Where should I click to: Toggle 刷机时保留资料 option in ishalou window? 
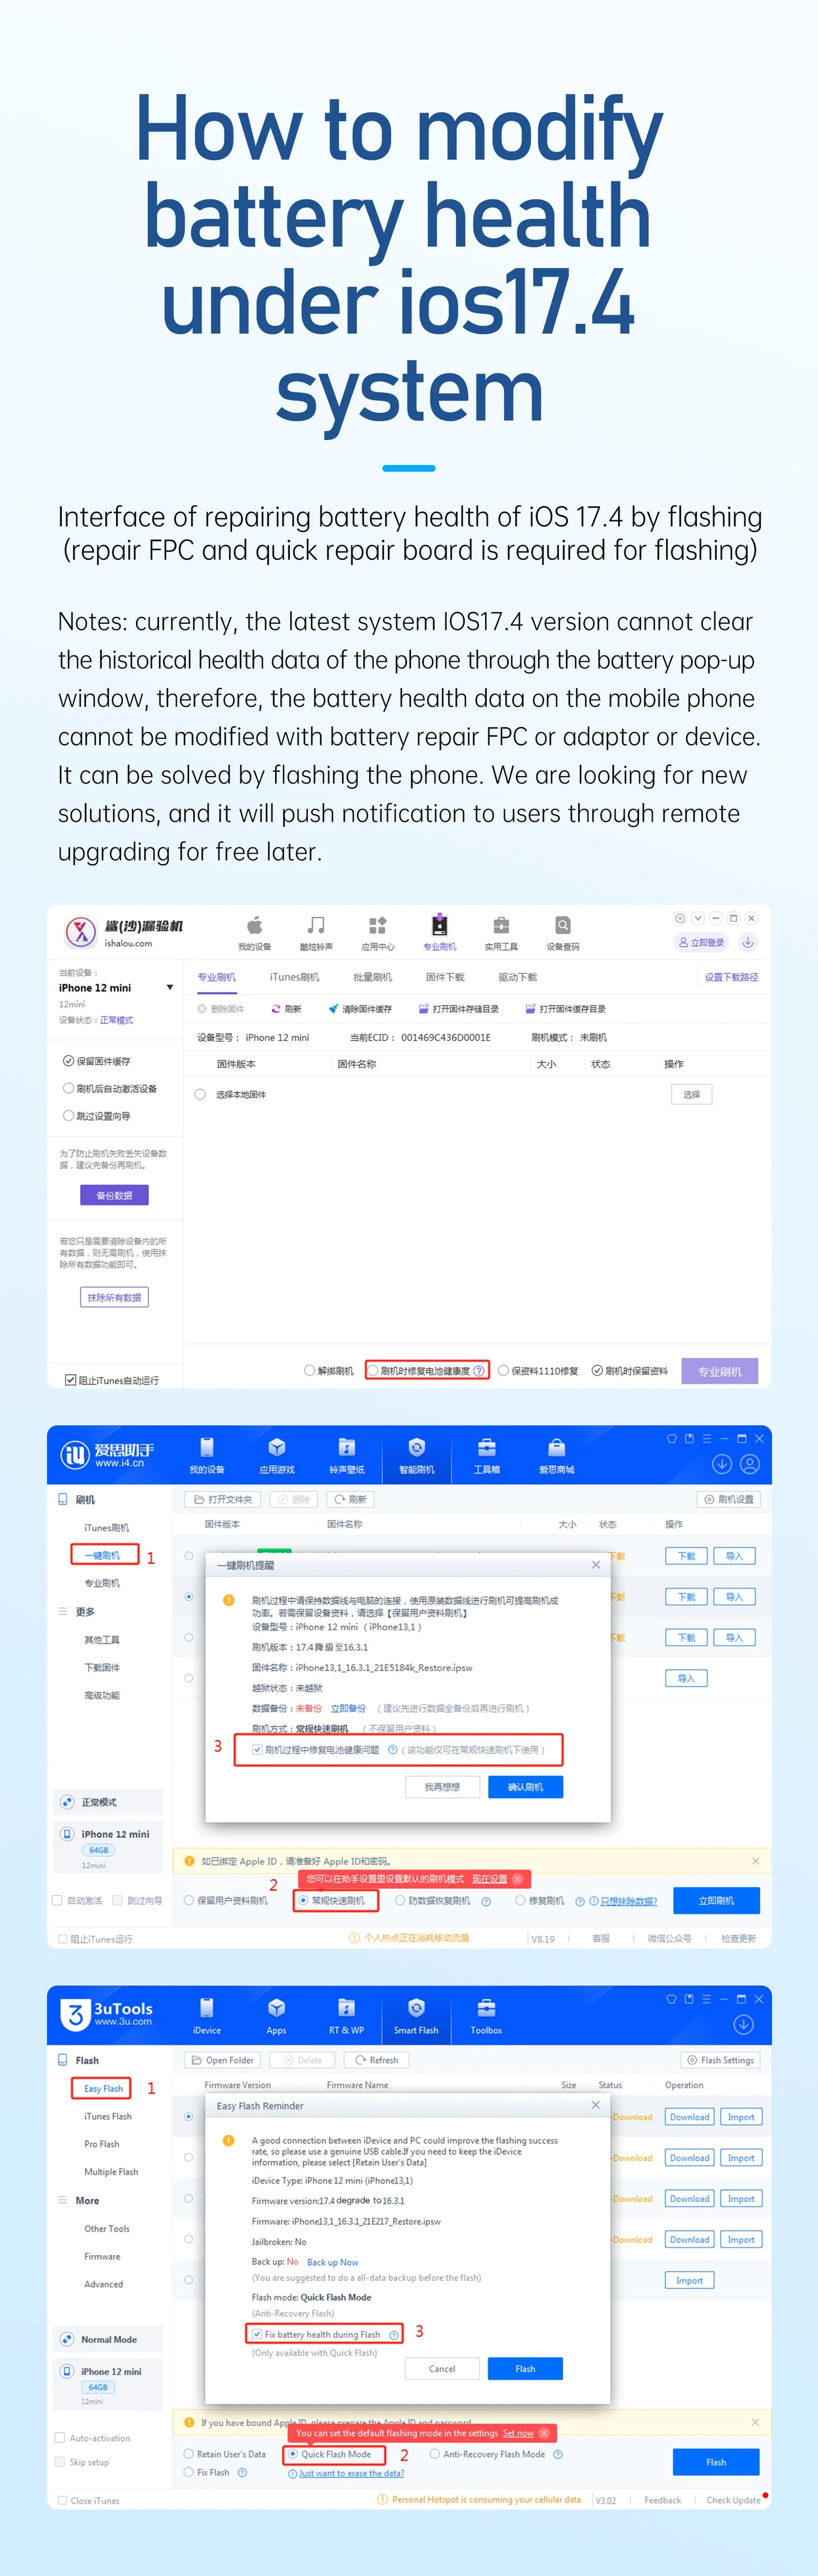tap(597, 1370)
